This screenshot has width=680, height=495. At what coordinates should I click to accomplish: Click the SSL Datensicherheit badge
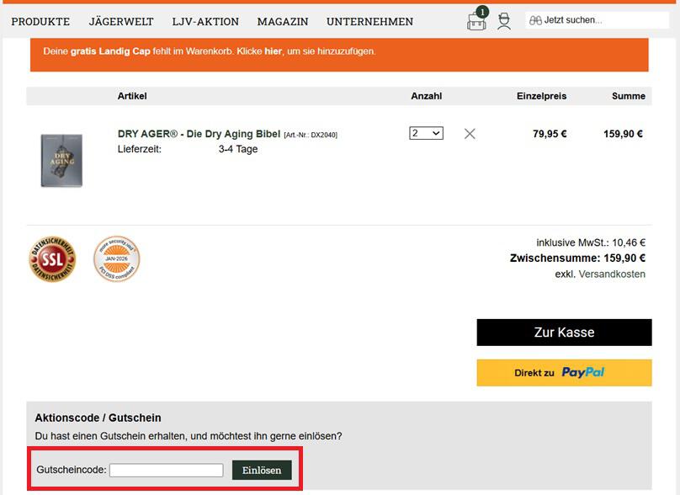pyautogui.click(x=52, y=259)
